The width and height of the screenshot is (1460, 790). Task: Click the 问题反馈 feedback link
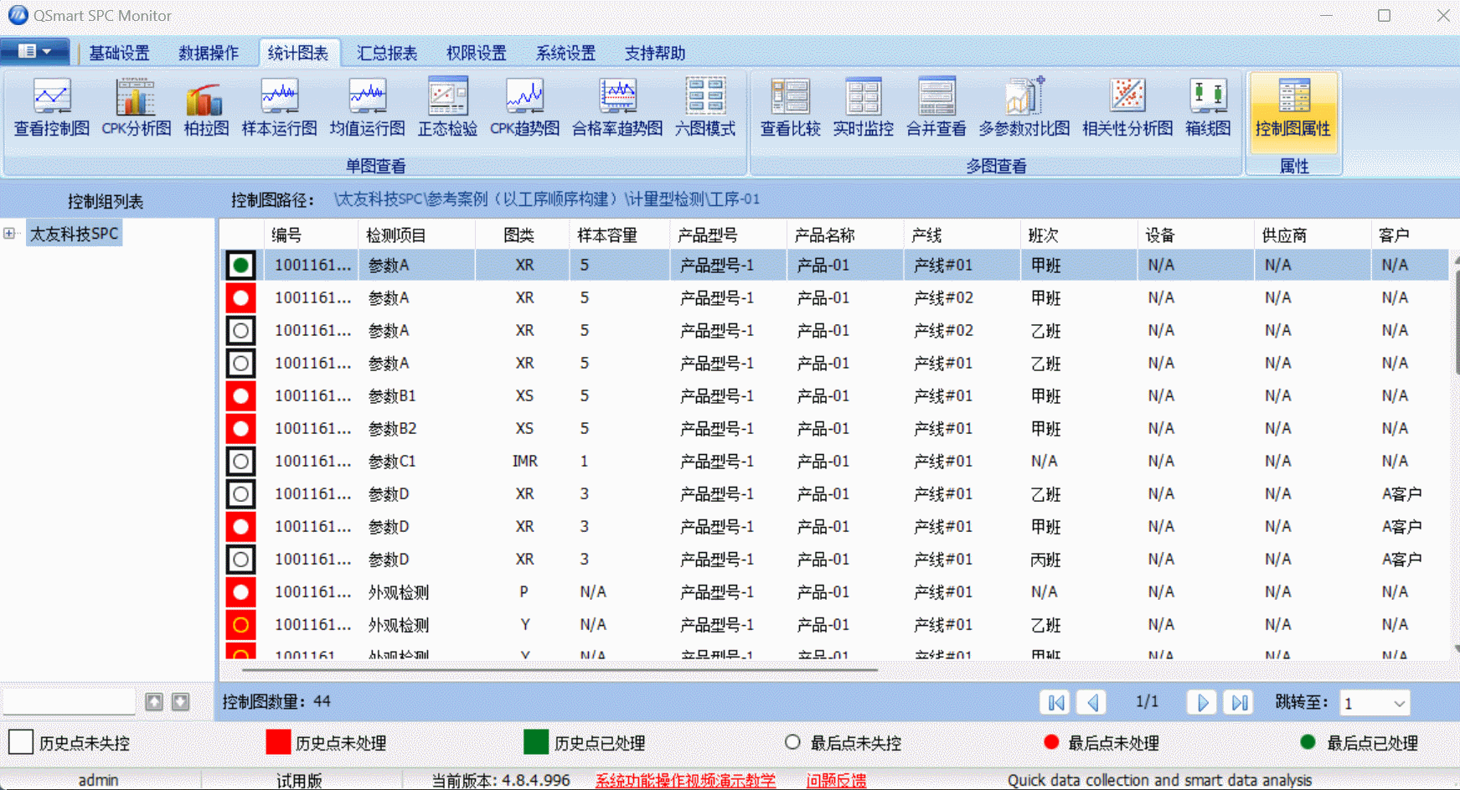(837, 780)
